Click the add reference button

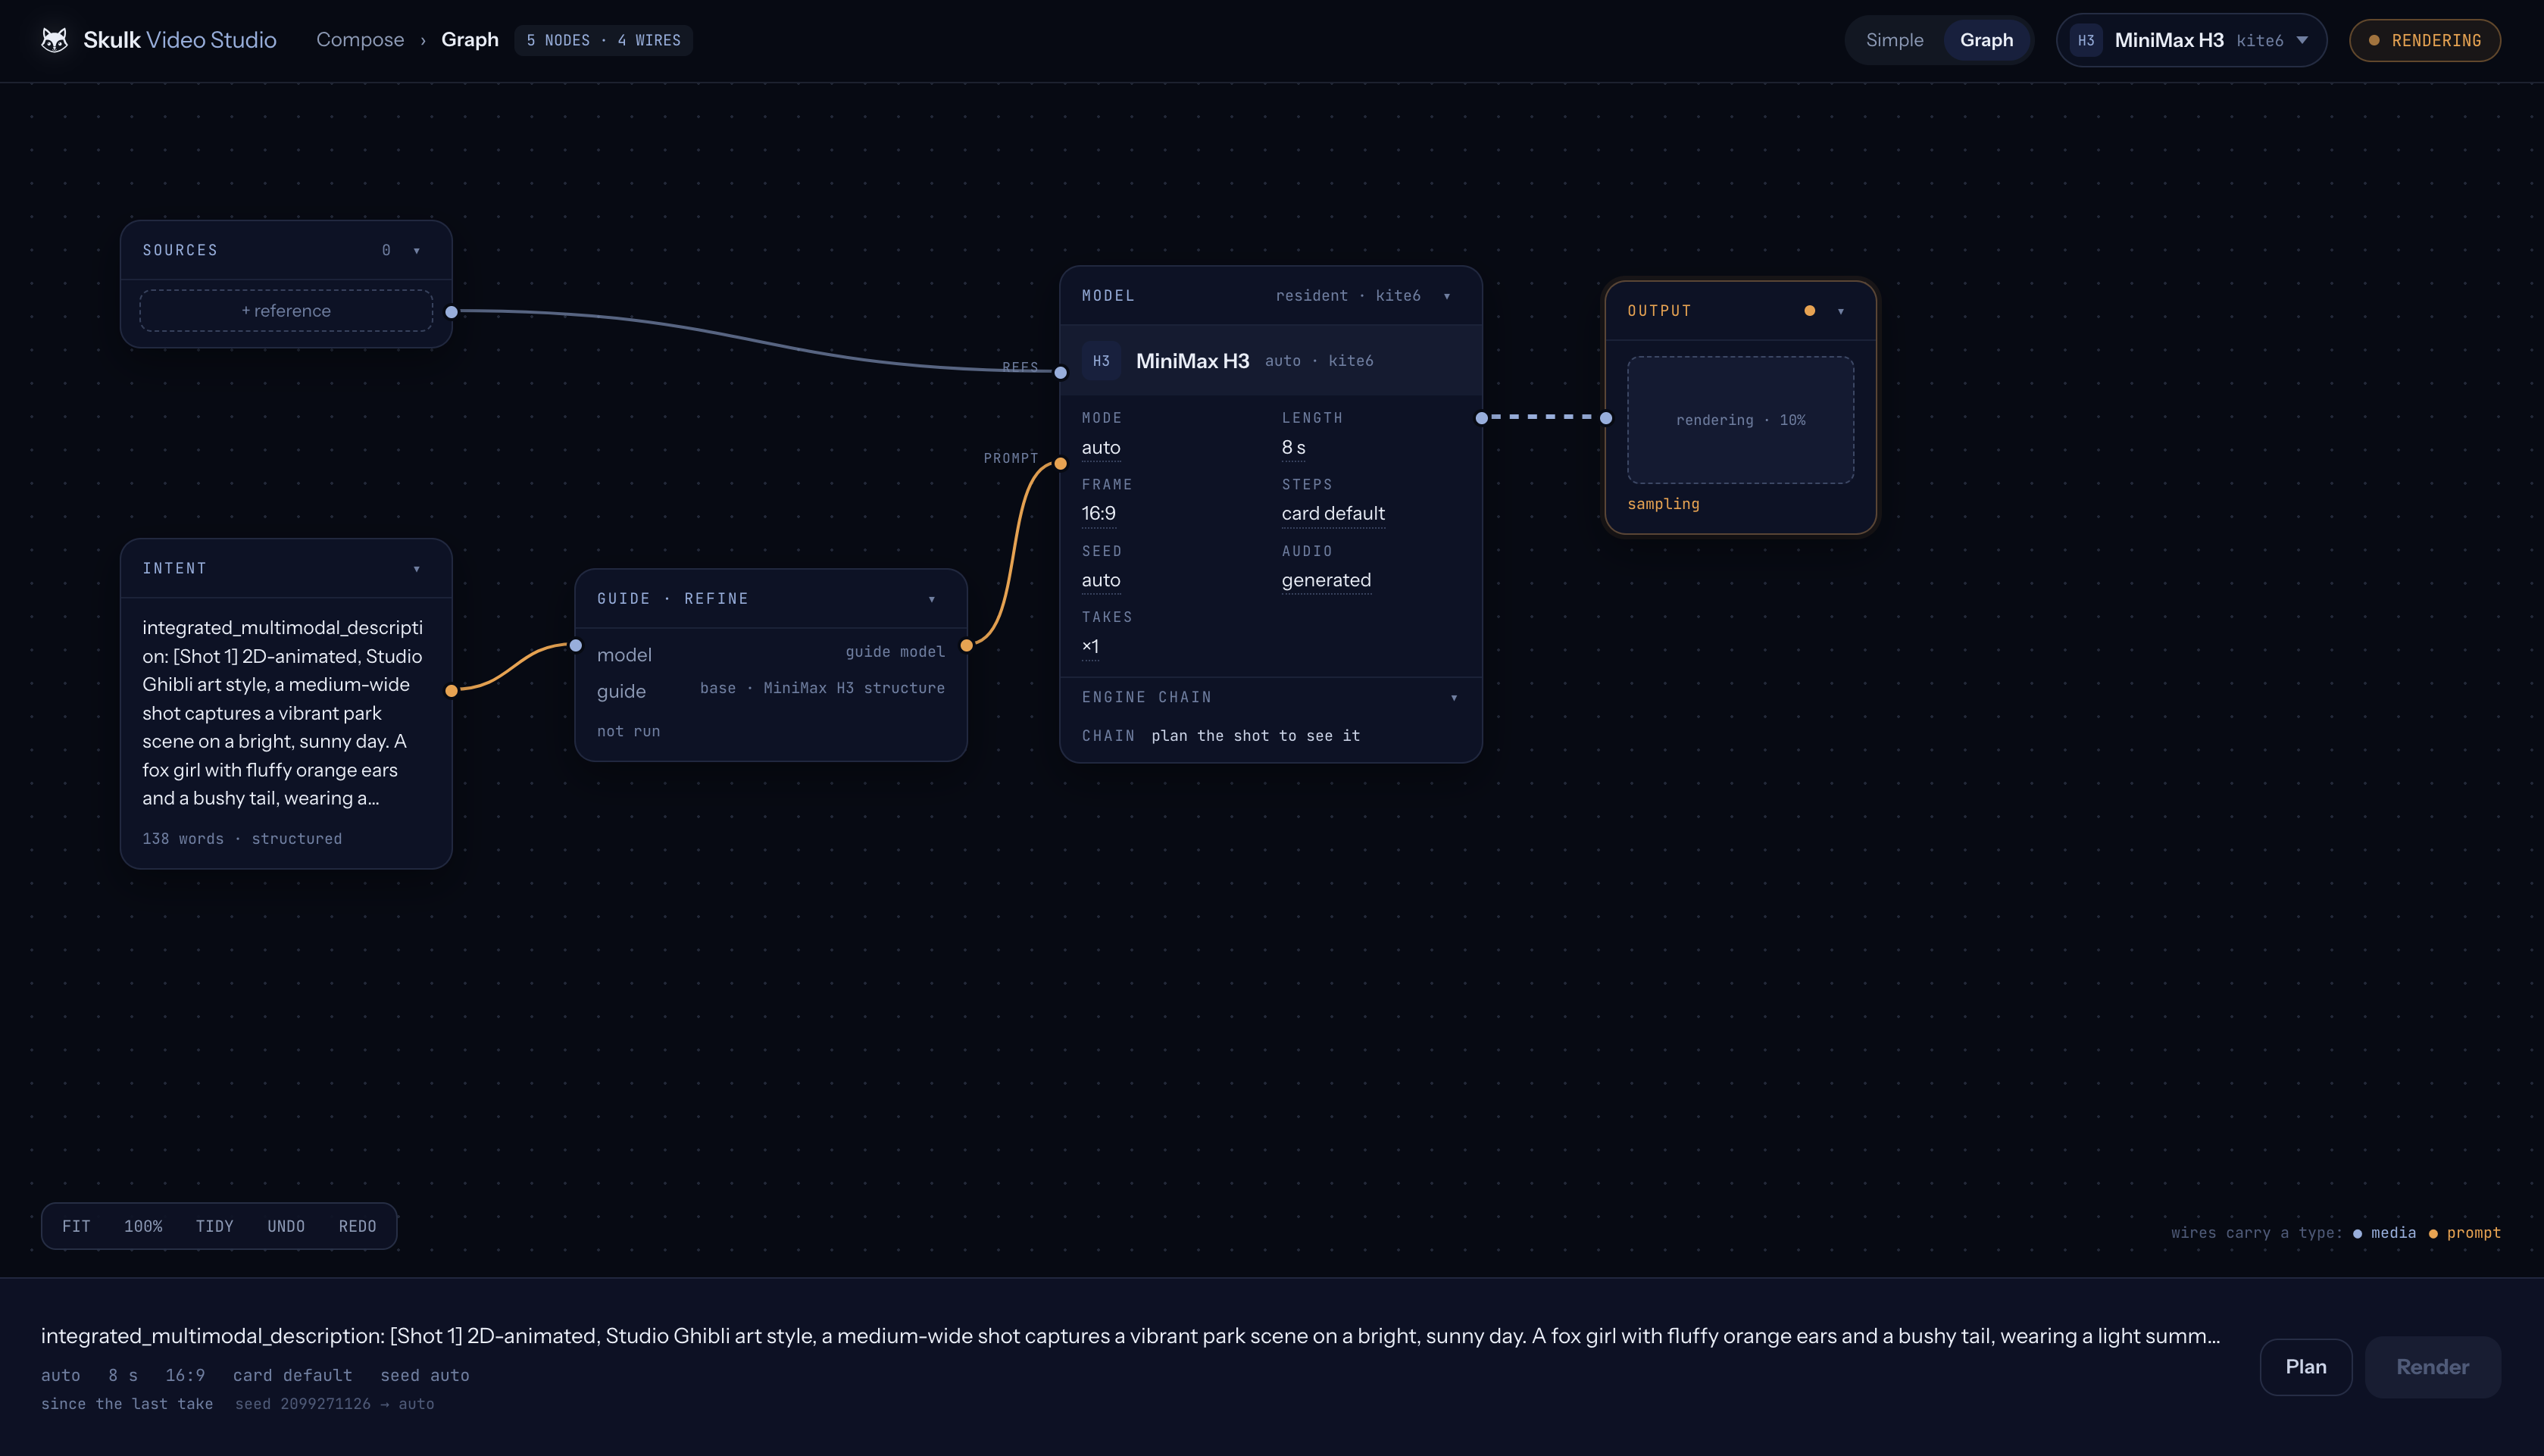click(x=286, y=311)
